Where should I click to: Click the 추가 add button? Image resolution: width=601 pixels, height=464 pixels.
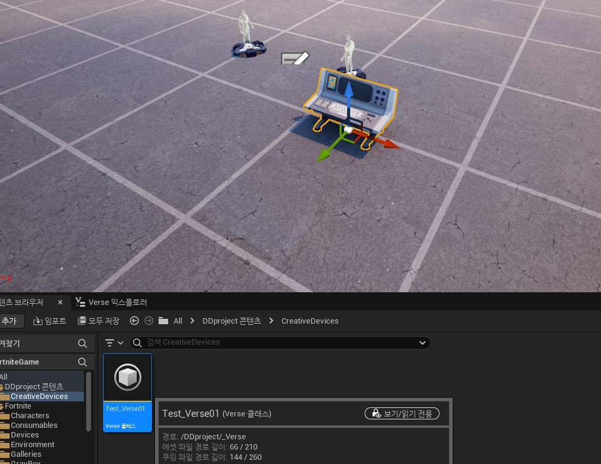coord(10,321)
